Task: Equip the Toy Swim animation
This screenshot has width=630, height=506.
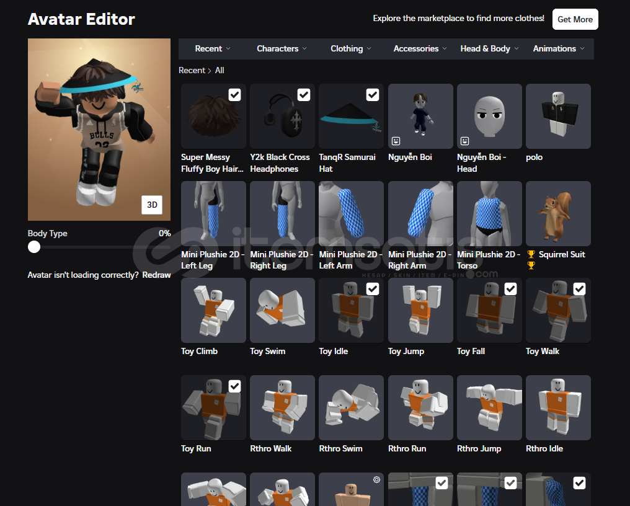Action: 283,310
